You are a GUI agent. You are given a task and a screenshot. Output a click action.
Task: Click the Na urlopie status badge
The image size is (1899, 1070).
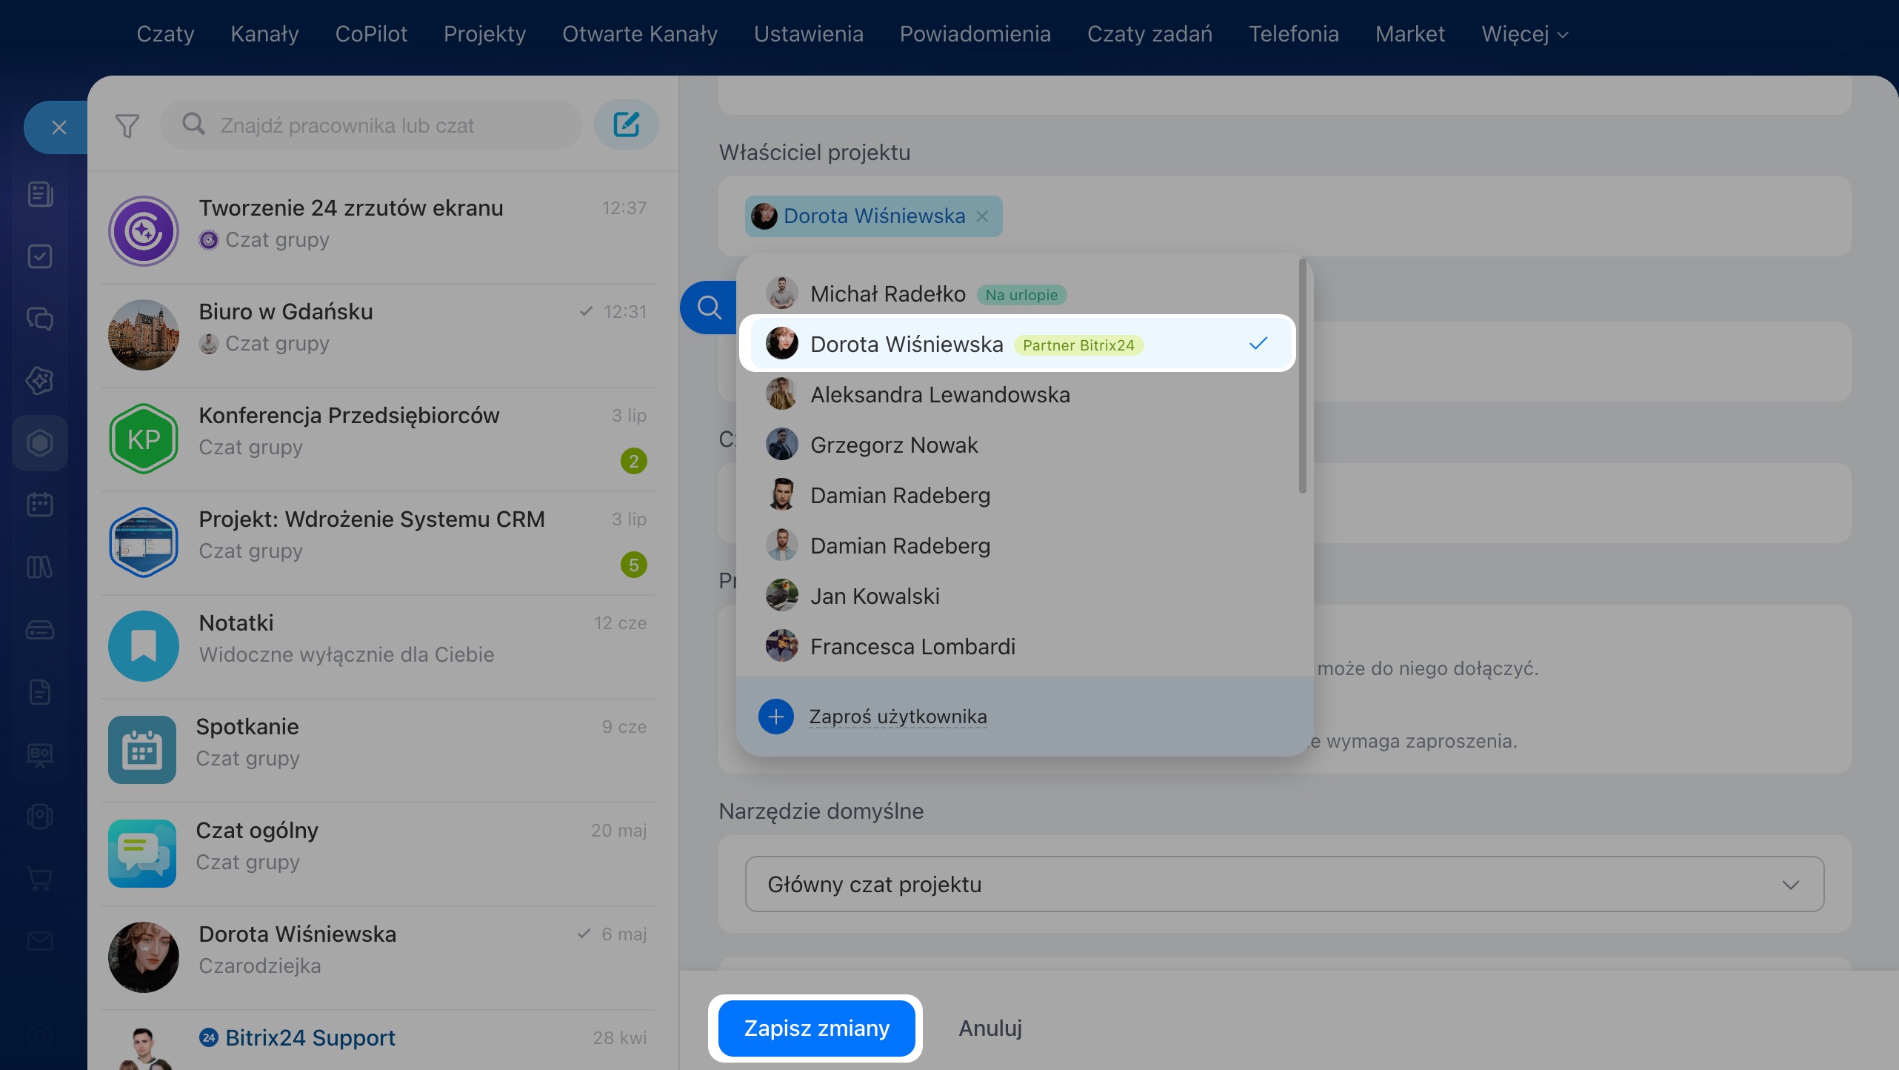[x=1021, y=295]
